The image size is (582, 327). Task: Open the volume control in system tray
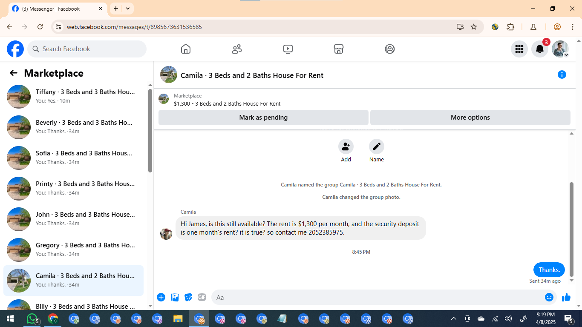(508, 318)
